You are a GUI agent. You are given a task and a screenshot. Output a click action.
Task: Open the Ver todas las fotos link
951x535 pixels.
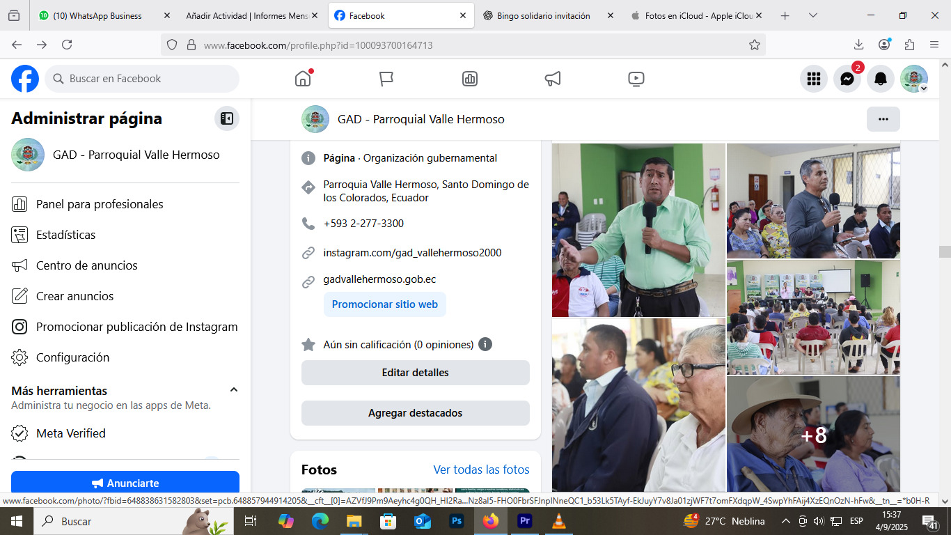[x=481, y=470]
